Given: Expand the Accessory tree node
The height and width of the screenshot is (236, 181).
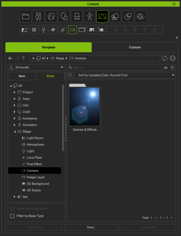Looking at the screenshot, I should pos(15,118).
